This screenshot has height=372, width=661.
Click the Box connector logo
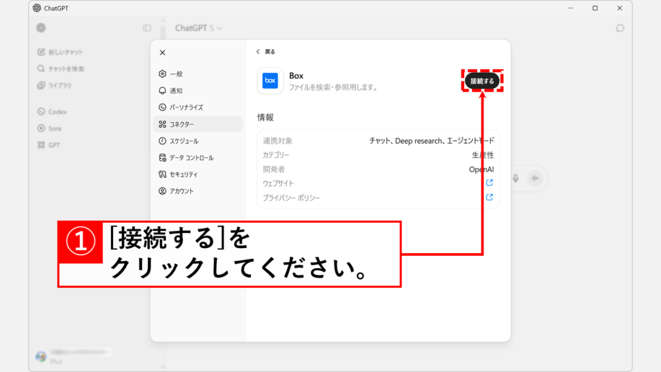(270, 81)
